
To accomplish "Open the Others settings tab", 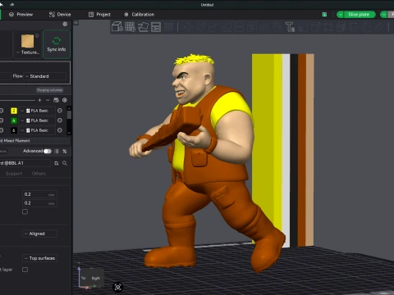I will pos(39,174).
